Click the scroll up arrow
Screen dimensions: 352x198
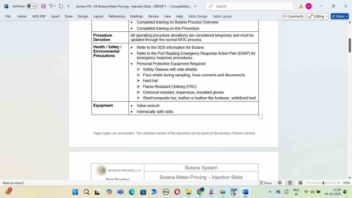pyautogui.click(x=350, y=22)
